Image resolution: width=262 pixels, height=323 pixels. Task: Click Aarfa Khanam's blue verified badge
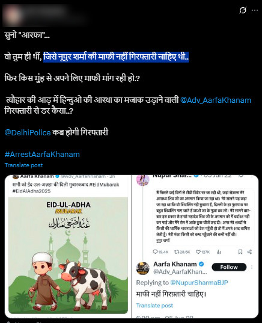tap(201, 264)
